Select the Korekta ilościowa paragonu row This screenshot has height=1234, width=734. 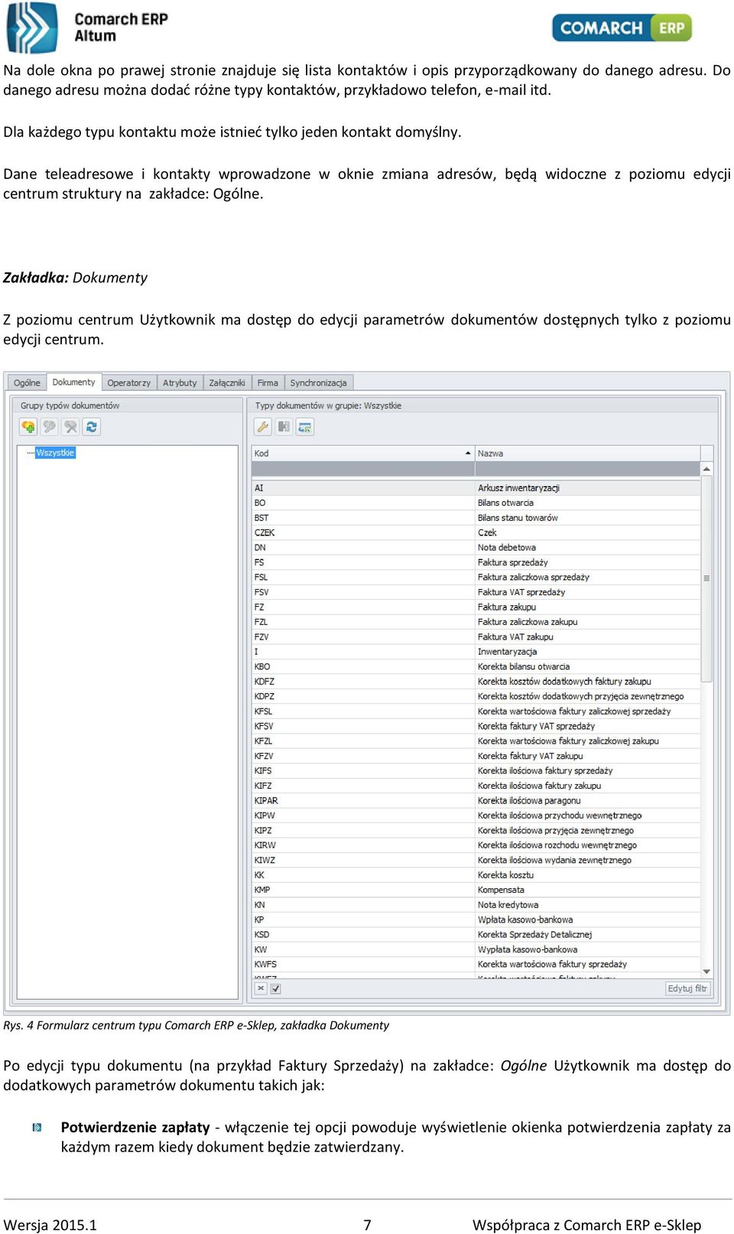(x=476, y=801)
